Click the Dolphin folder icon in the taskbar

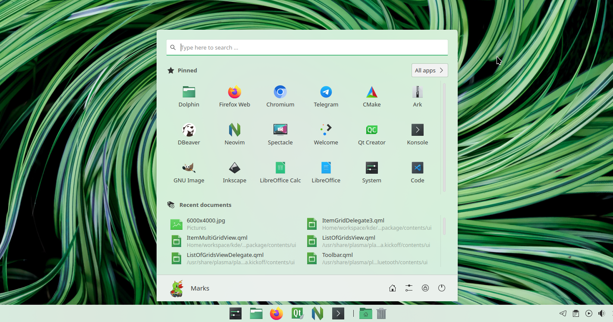(256, 313)
